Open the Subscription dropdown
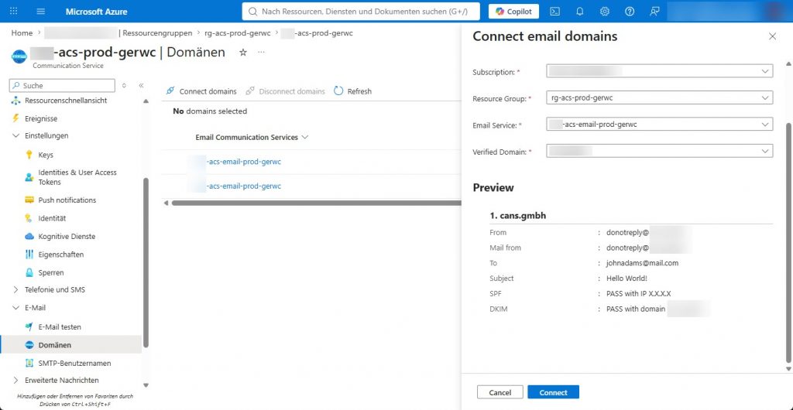The image size is (793, 410). point(660,71)
